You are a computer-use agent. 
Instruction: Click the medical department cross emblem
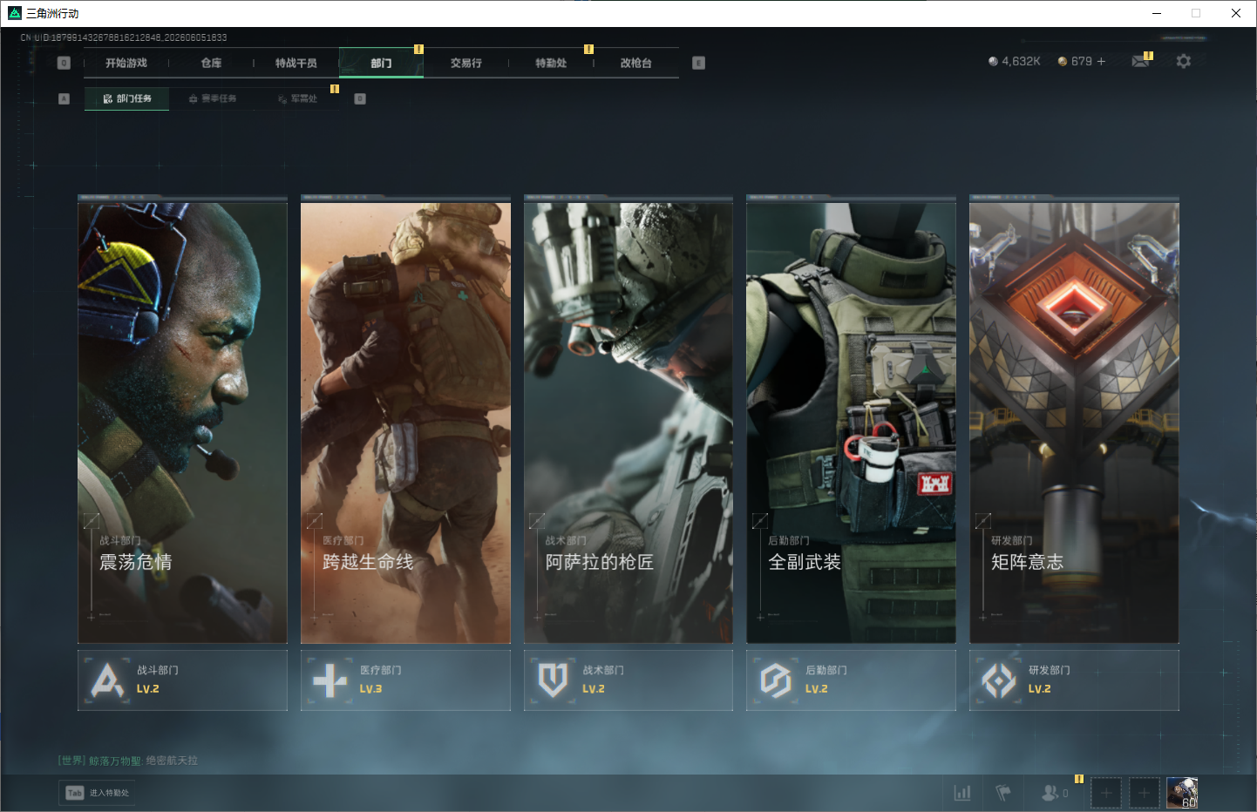[x=330, y=680]
